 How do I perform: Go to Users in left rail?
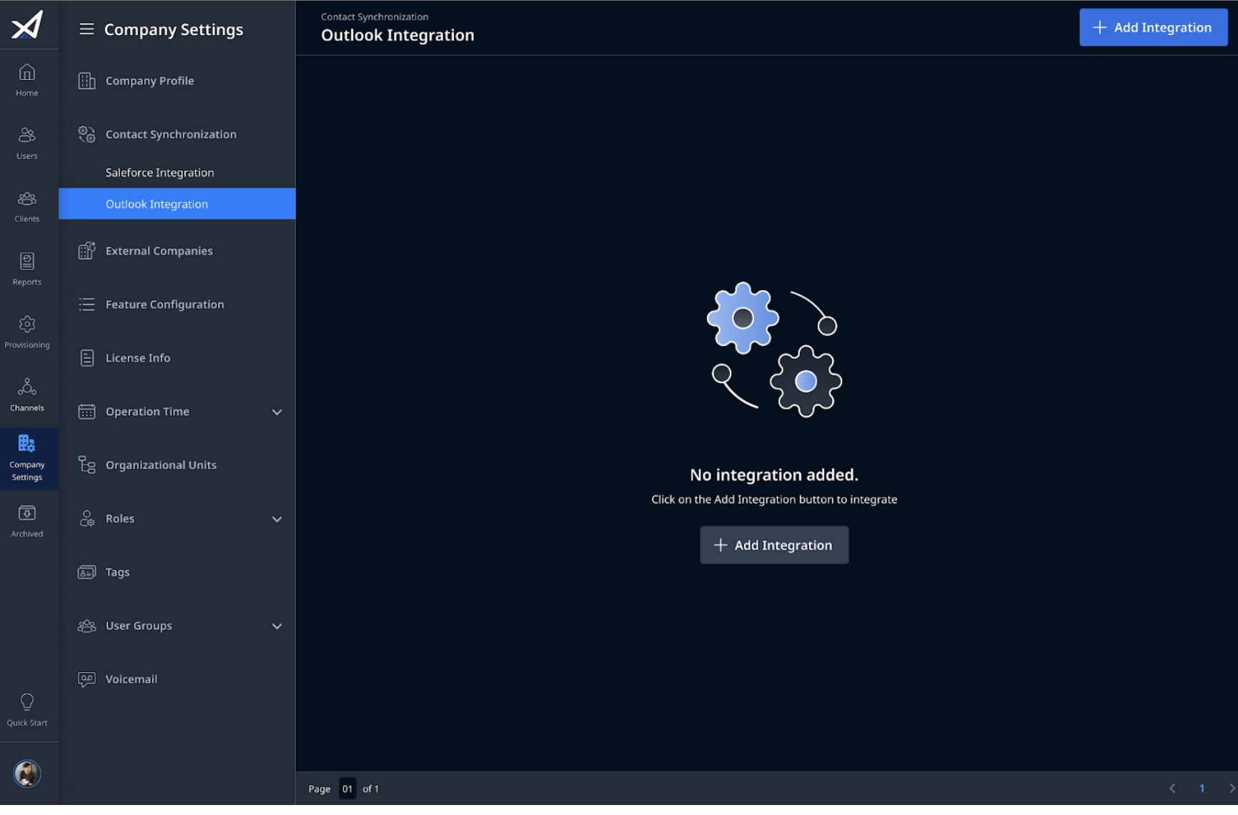(27, 143)
